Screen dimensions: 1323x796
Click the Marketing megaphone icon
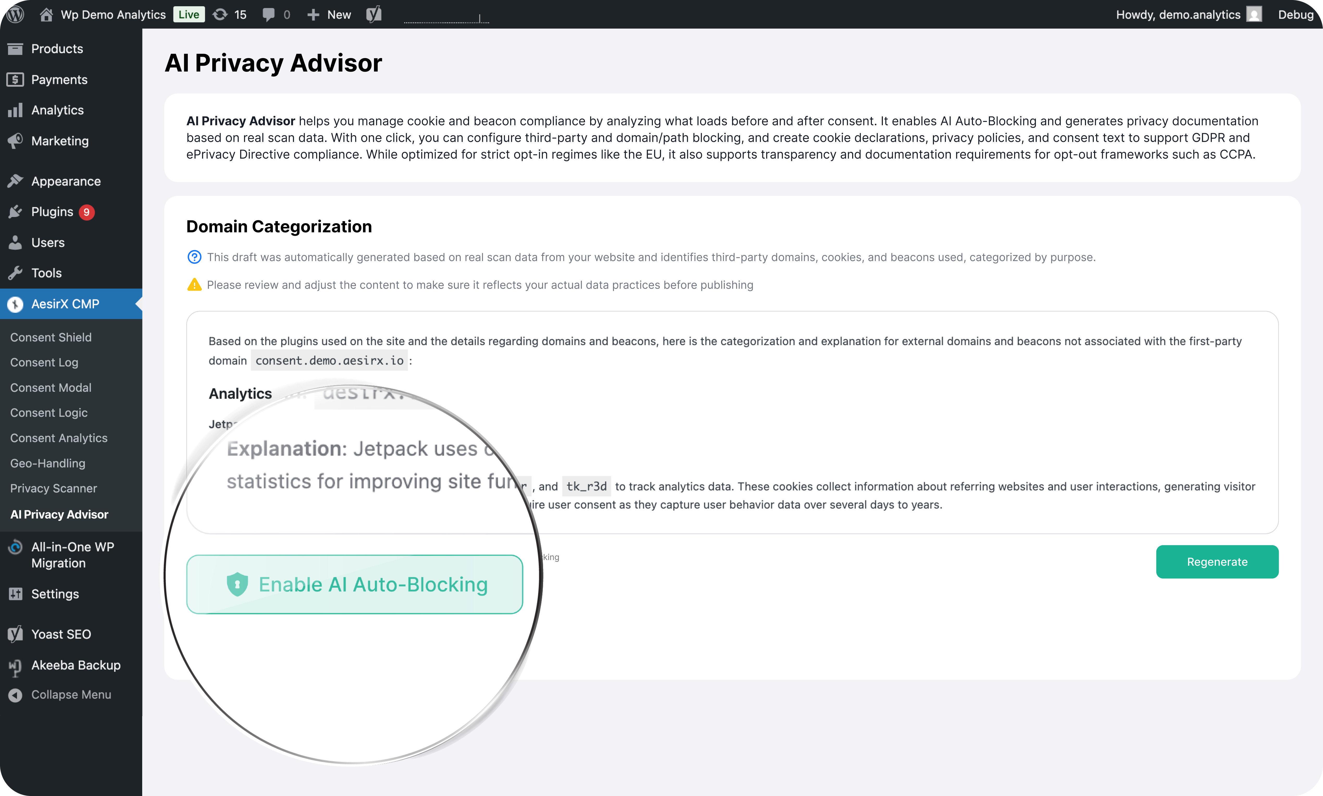(x=15, y=141)
